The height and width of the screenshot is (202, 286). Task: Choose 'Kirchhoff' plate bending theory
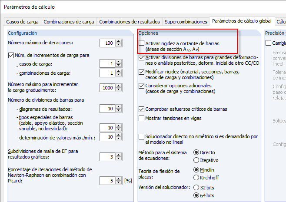tap(196, 177)
